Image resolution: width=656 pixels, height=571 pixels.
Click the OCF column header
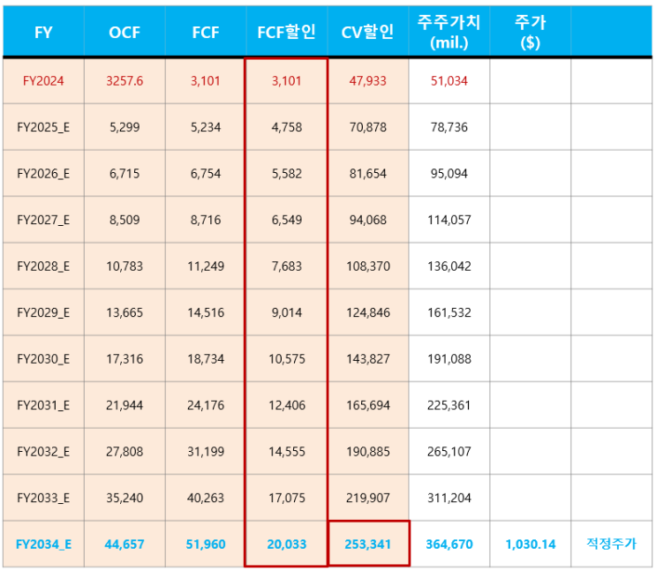[x=124, y=32]
